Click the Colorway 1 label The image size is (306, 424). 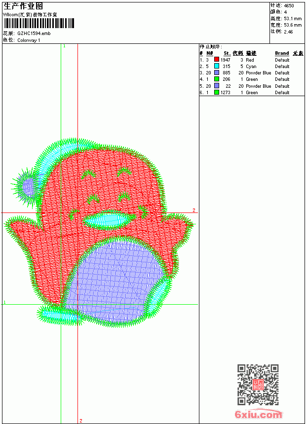click(29, 40)
